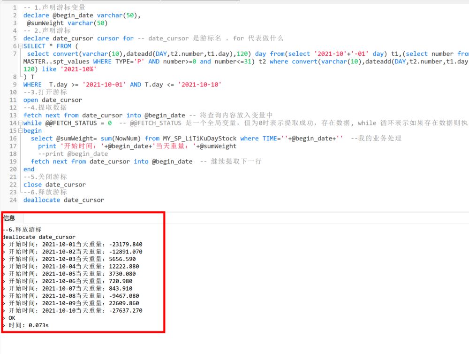The height and width of the screenshot is (354, 469).
Task: Select the 2021-10-01 output row
Action: pos(75,245)
